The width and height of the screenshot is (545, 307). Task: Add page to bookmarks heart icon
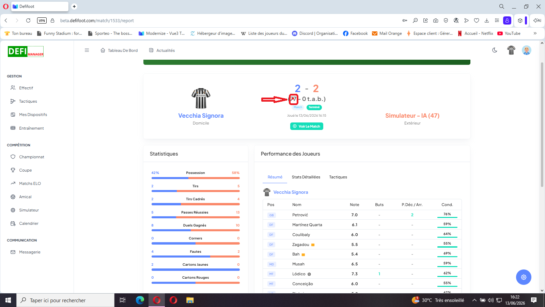pos(477,20)
